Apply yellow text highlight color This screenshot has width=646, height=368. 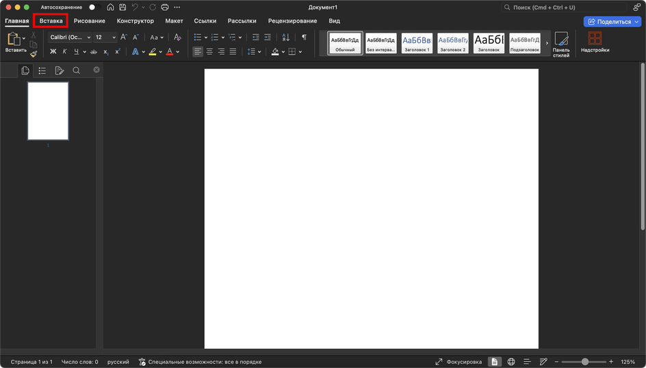(x=153, y=52)
